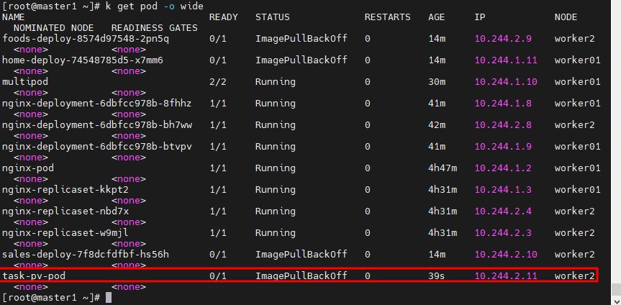The width and height of the screenshot is (621, 305).
Task: Click the 0/1 ready value of task-pv-pod
Action: click(218, 276)
